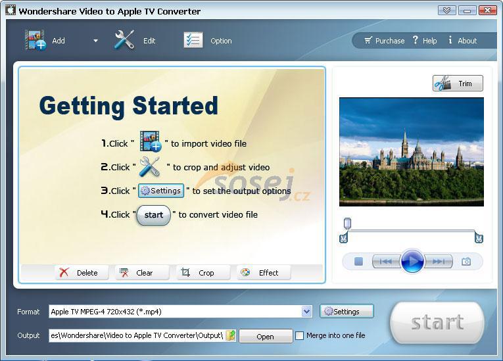Click the start image in step 4
The height and width of the screenshot is (361, 503).
[x=153, y=215]
